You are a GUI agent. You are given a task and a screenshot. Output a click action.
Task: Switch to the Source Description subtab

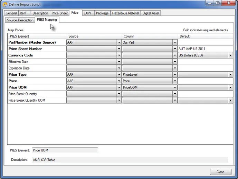(x=20, y=20)
